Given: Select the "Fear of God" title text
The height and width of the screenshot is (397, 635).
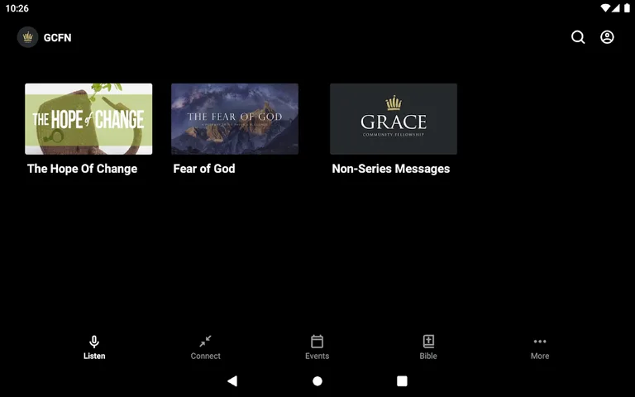Looking at the screenshot, I should pos(204,169).
